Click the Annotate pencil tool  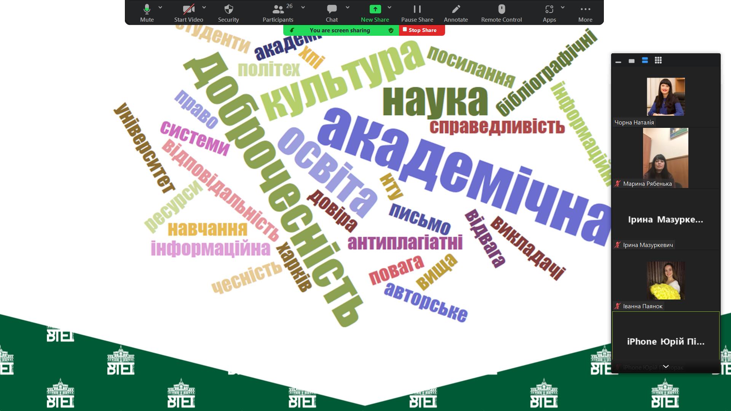point(456,10)
